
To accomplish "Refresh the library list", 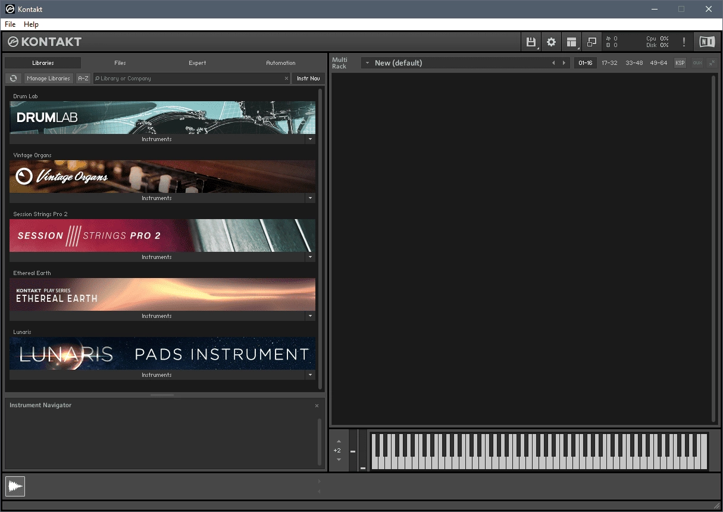I will [x=13, y=78].
